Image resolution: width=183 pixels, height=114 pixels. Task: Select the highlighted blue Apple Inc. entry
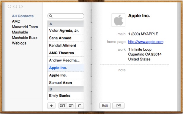click(66, 68)
